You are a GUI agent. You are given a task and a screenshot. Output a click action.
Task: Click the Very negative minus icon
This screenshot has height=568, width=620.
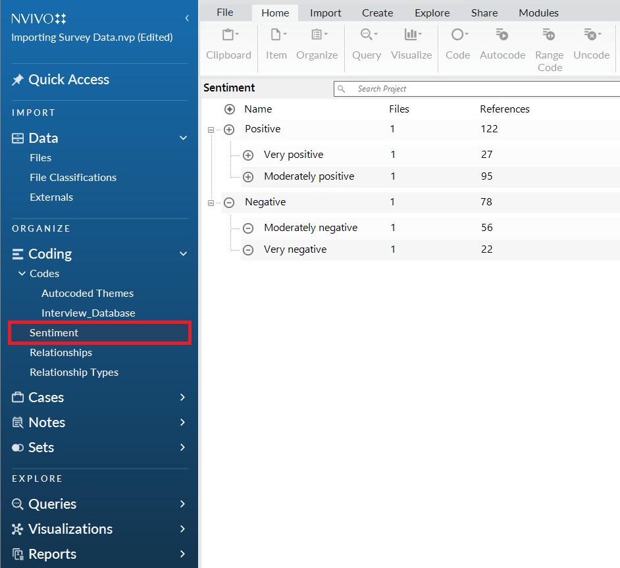[248, 250]
